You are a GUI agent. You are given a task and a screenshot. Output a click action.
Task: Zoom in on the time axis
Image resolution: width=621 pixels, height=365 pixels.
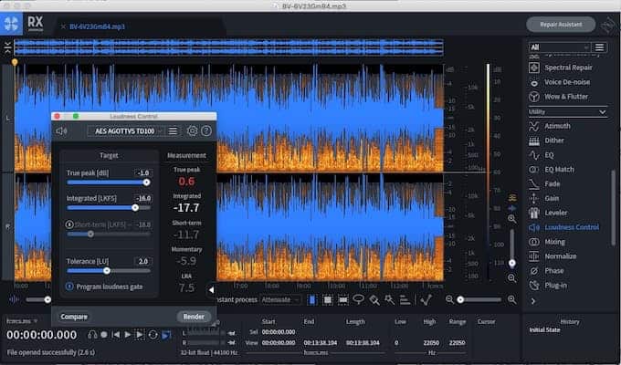(x=511, y=300)
